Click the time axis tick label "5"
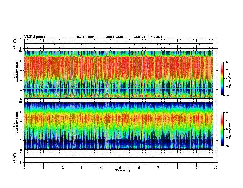This screenshot has height=188, width=243. (x=120, y=168)
